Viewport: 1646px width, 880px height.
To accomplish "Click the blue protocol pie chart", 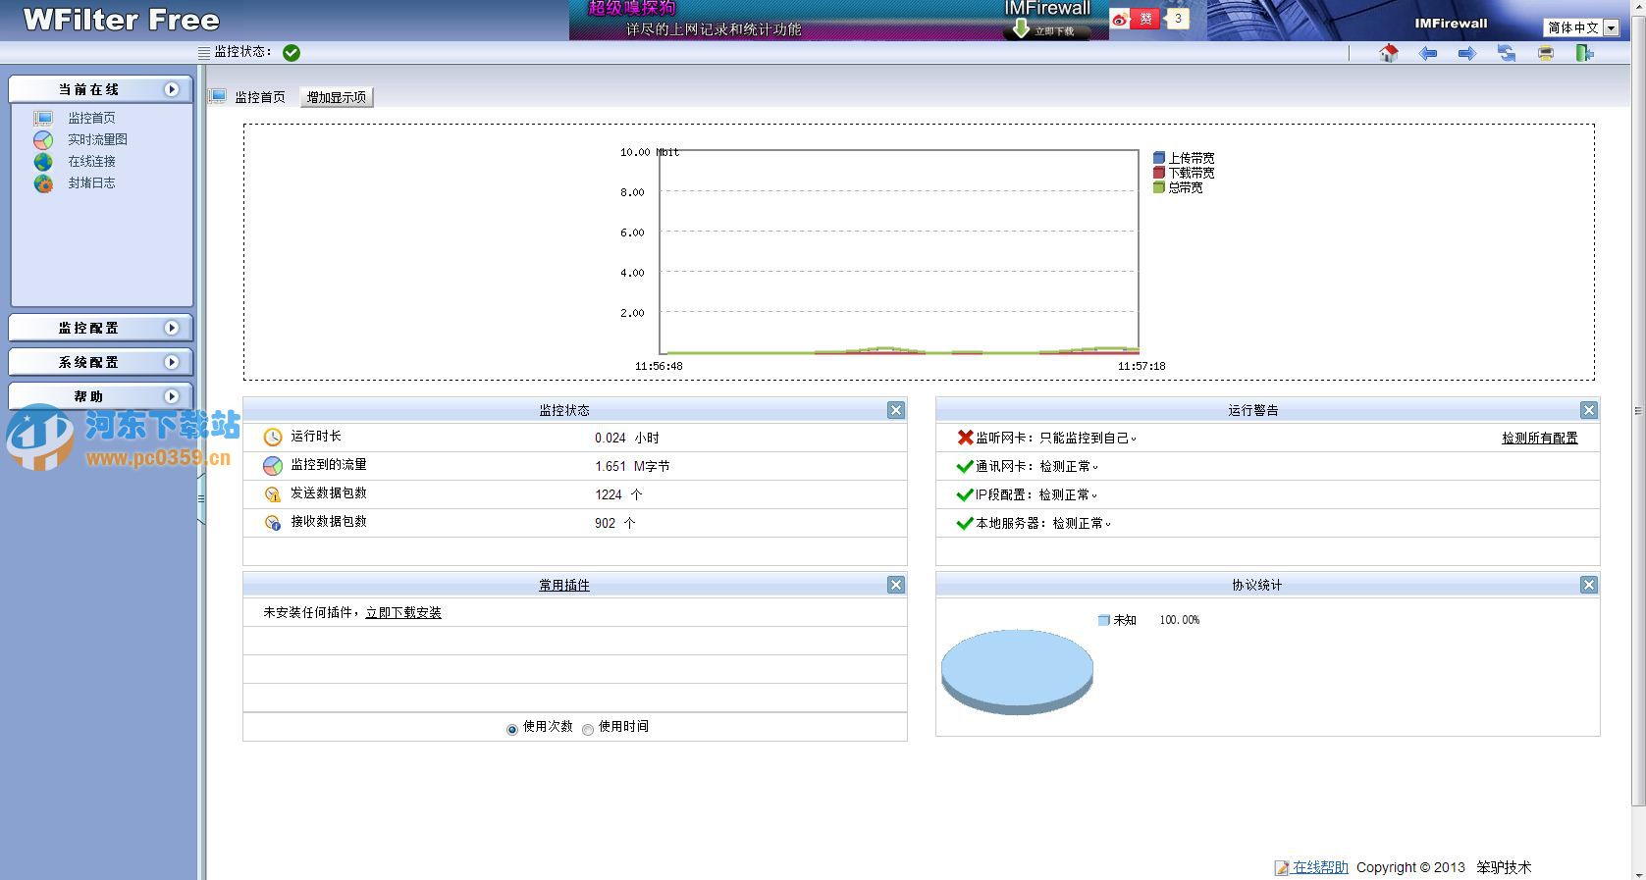I will tap(1017, 672).
